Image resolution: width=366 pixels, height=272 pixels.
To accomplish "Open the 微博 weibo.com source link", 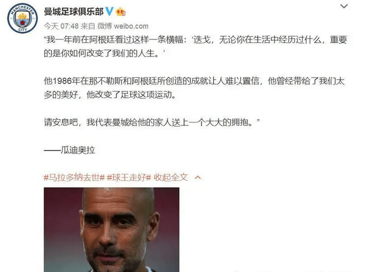I will click(x=123, y=26).
